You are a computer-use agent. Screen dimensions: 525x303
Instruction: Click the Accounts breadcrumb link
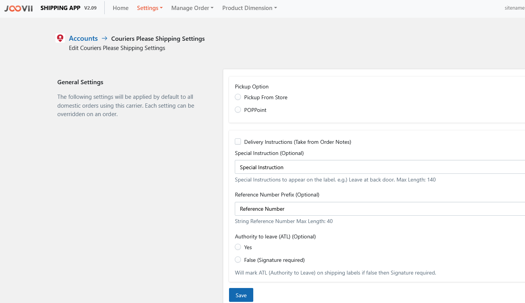pyautogui.click(x=83, y=38)
